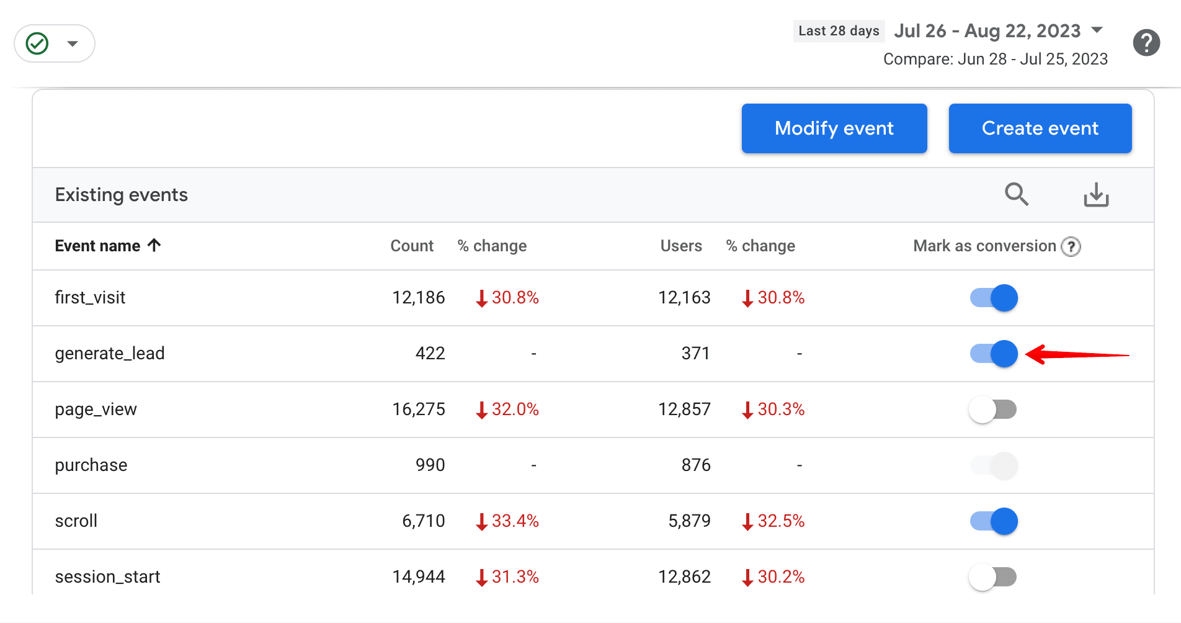Select the generate_lead event name
The width and height of the screenshot is (1181, 623).
(x=110, y=354)
